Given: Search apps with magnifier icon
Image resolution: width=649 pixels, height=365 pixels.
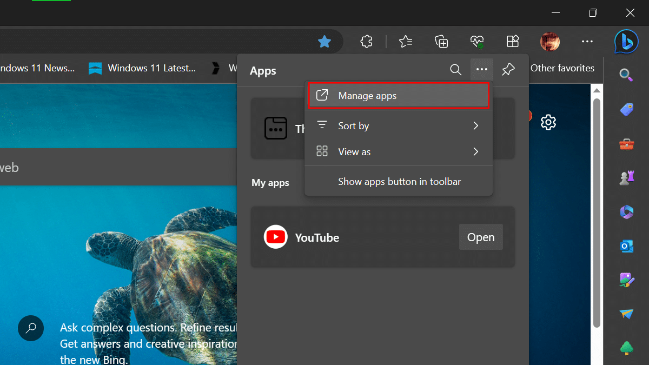Looking at the screenshot, I should 456,70.
